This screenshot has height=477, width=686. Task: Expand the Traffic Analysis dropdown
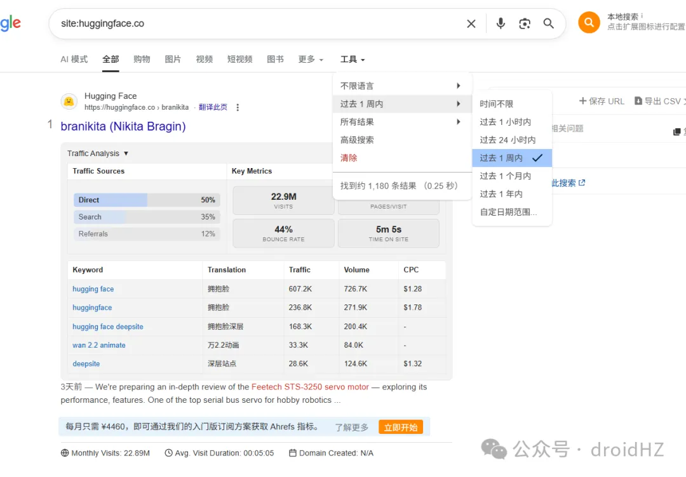[x=98, y=154]
